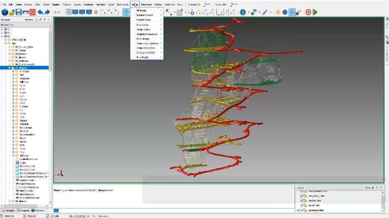The height and width of the screenshot is (218, 389).
Task: Toggle visibility of ore_body_1.dtm layer
Action: [x=302, y=196]
